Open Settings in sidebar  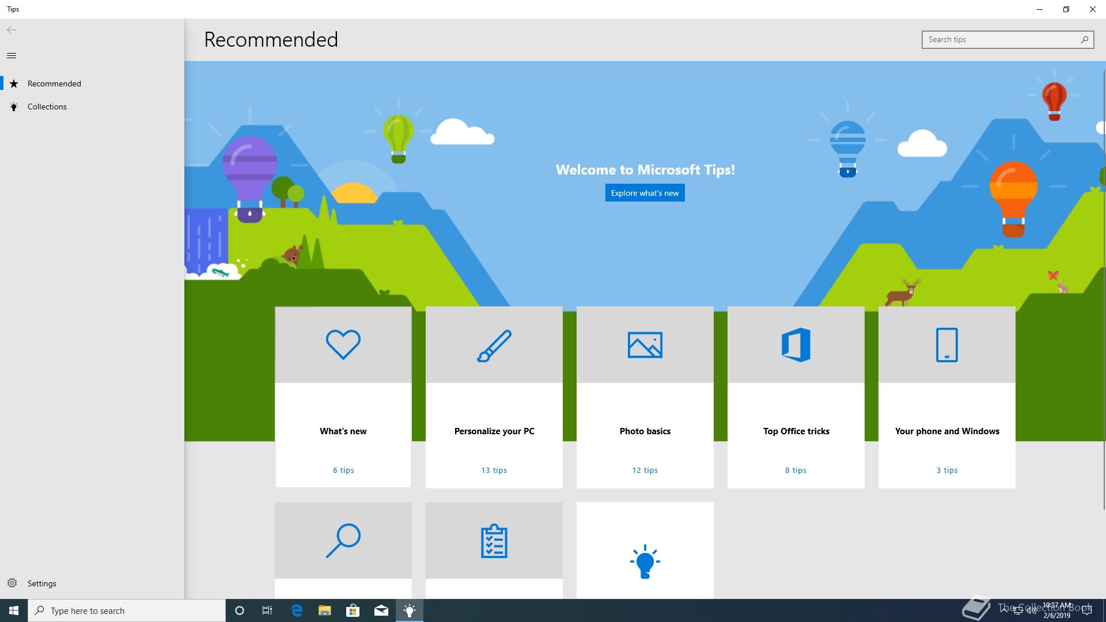click(x=92, y=583)
